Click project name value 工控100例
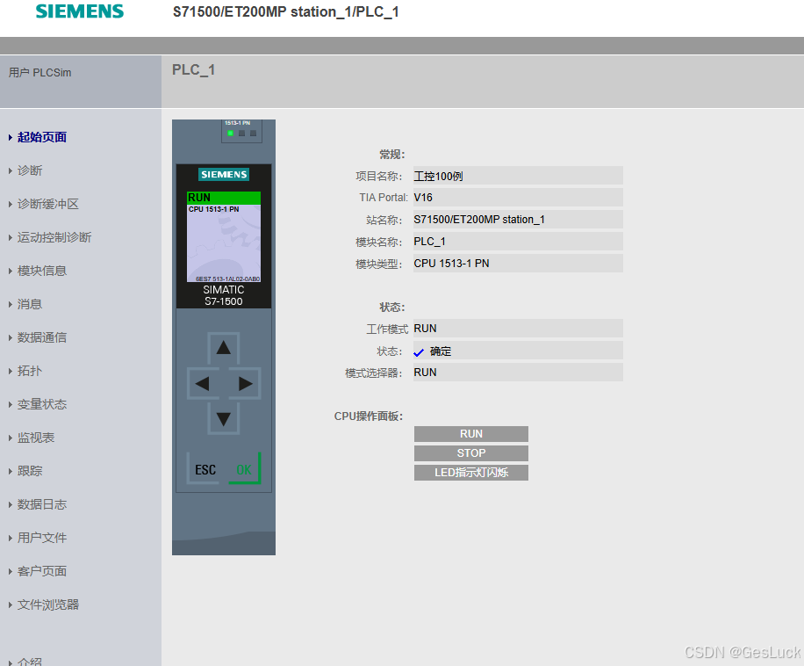 click(518, 176)
